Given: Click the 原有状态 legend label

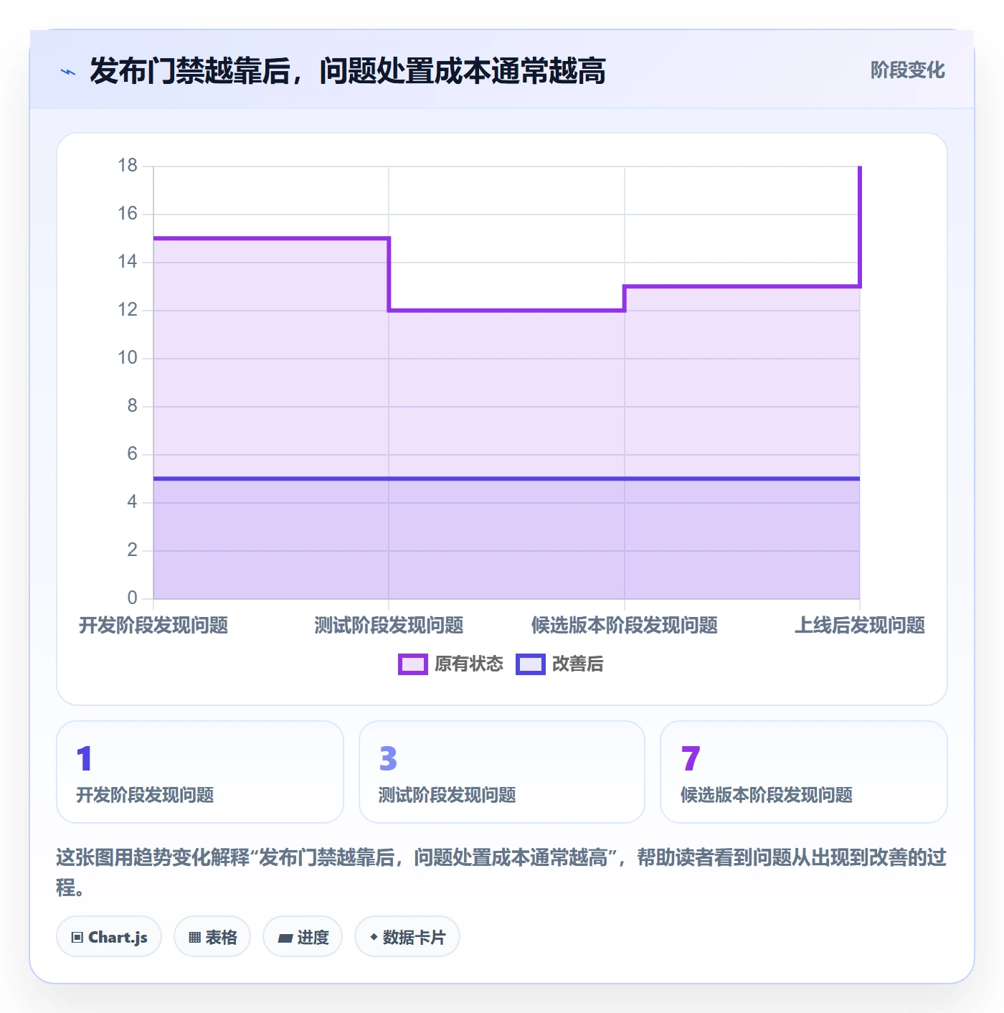Looking at the screenshot, I should [469, 664].
